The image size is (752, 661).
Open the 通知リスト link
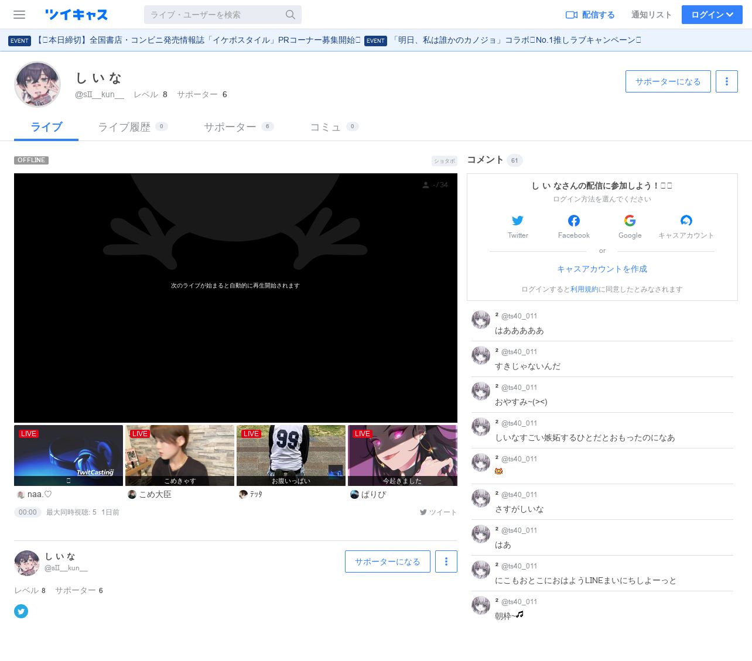651,15
